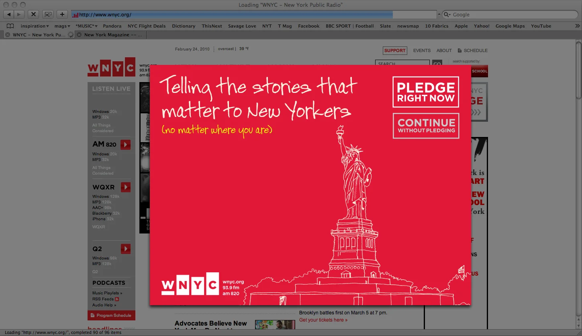This screenshot has width=582, height=336.
Task: Open the T Mag bookmark
Action: click(285, 26)
